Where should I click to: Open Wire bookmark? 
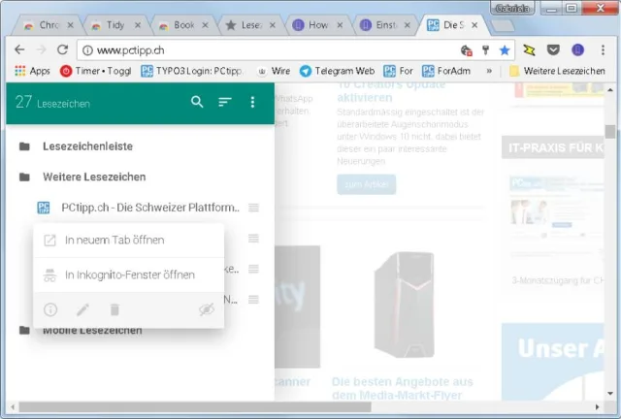click(274, 71)
